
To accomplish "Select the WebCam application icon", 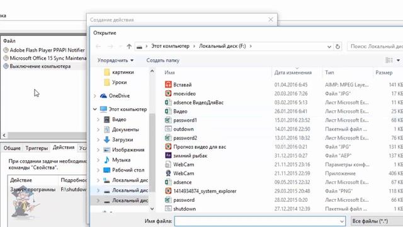I will pos(168,173).
